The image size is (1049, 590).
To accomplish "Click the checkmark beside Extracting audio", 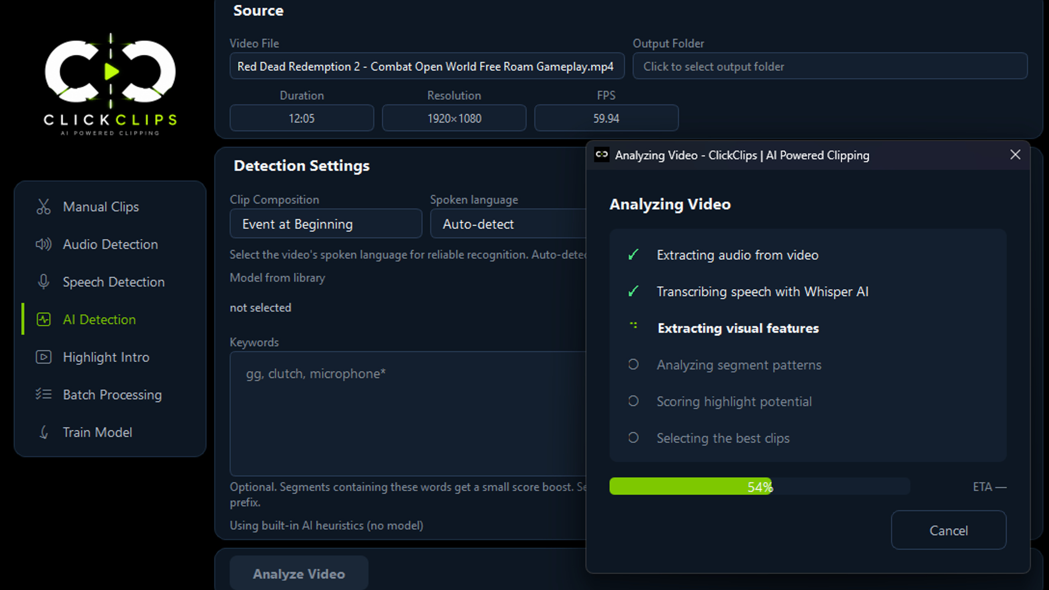I will click(633, 255).
